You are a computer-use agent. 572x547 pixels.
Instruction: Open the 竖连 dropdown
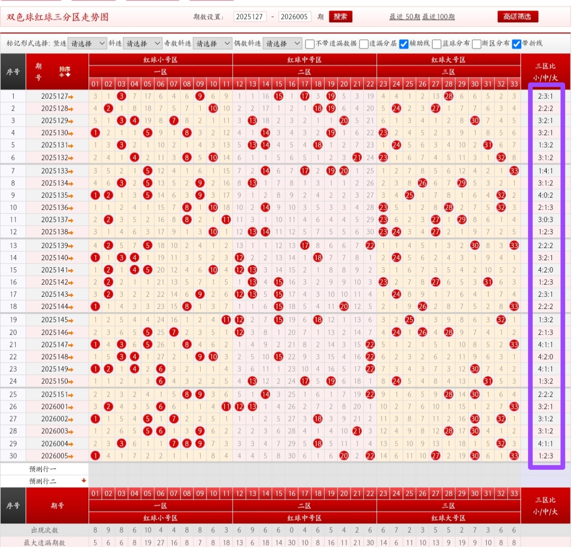point(87,43)
